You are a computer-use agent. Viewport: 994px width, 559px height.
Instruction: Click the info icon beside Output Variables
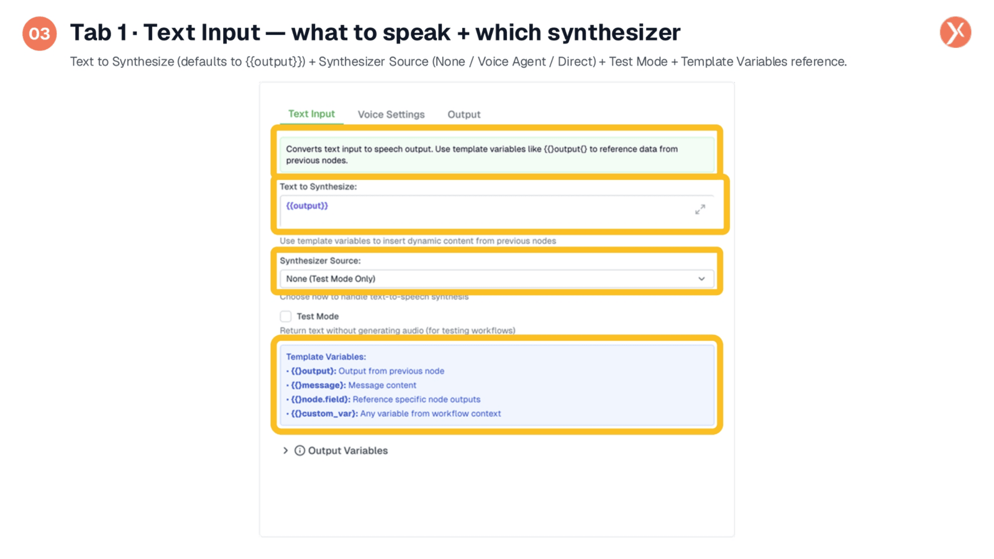299,450
